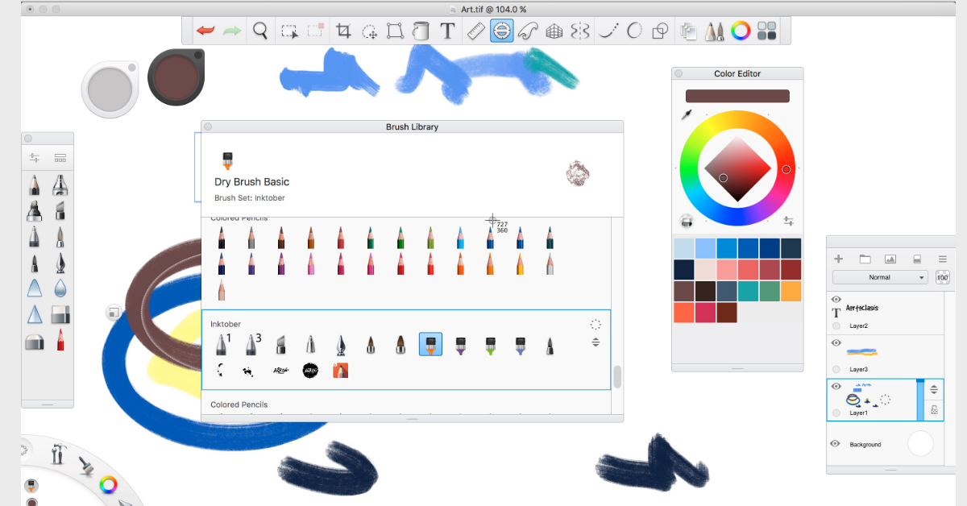Select the Crop tool
This screenshot has height=506, width=967.
point(343,31)
